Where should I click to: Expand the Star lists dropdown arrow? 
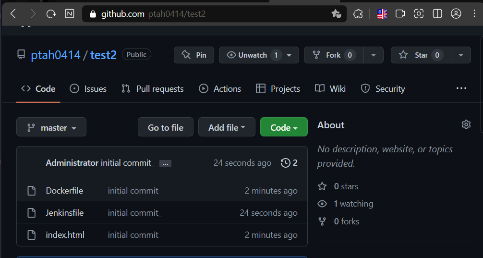[x=461, y=55]
